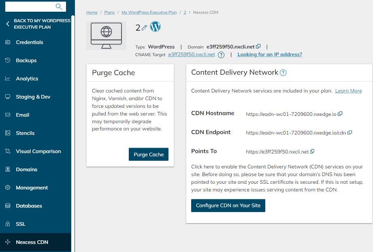Open the Learn More link
373x252 pixels.
point(348,90)
